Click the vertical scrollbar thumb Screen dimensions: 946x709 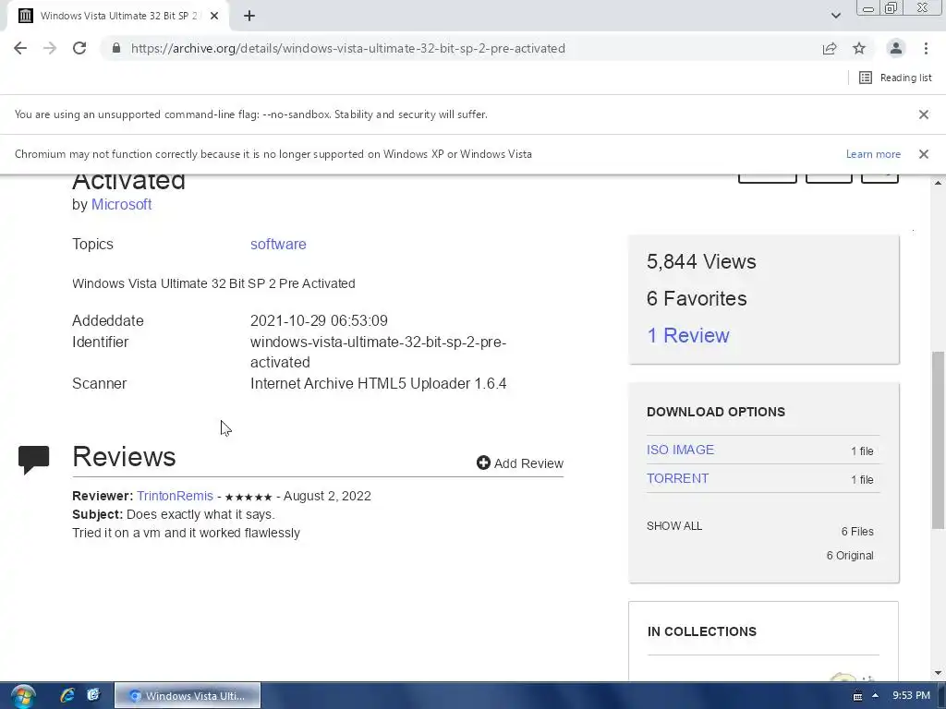(939, 440)
